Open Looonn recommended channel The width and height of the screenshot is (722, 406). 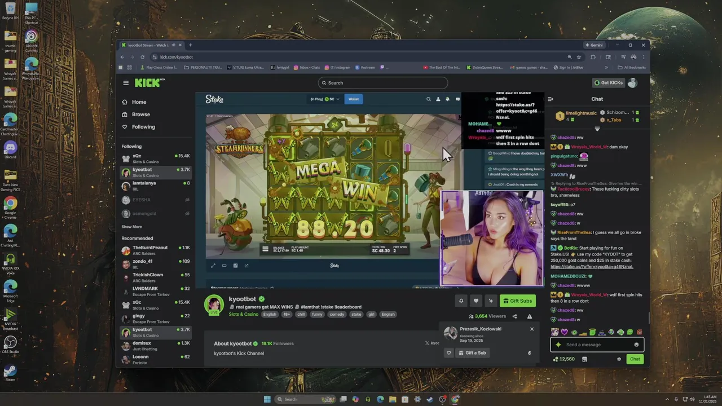(156, 359)
